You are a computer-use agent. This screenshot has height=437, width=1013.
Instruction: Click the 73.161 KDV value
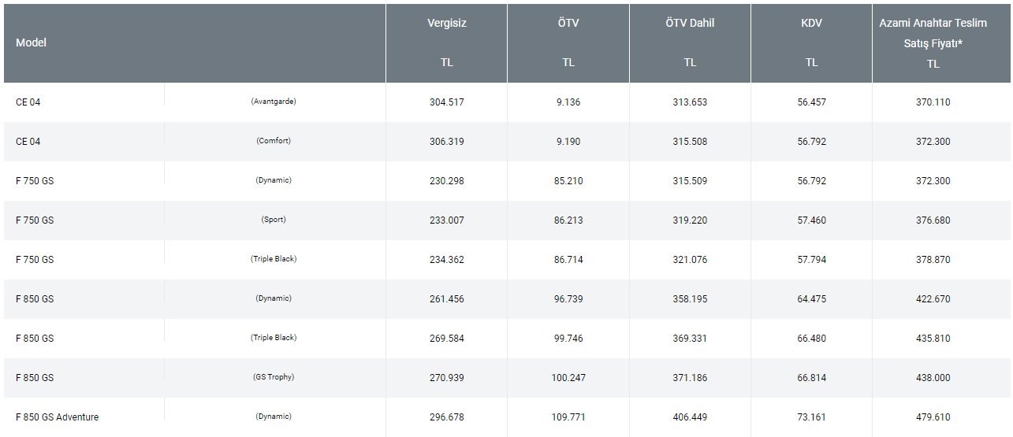(812, 417)
